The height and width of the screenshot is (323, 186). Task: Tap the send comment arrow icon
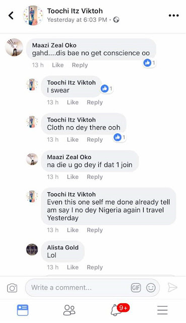pos(172,287)
